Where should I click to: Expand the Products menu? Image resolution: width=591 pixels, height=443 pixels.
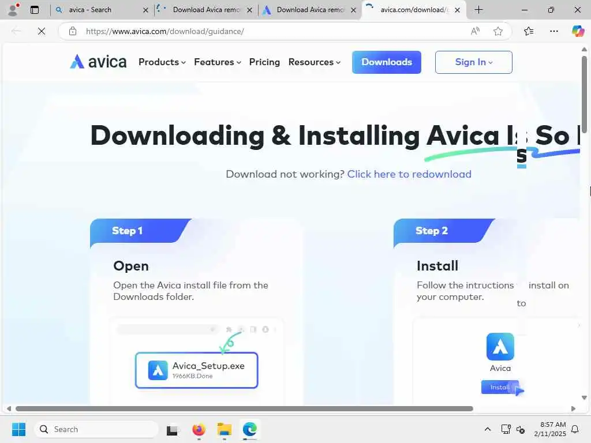[162, 62]
